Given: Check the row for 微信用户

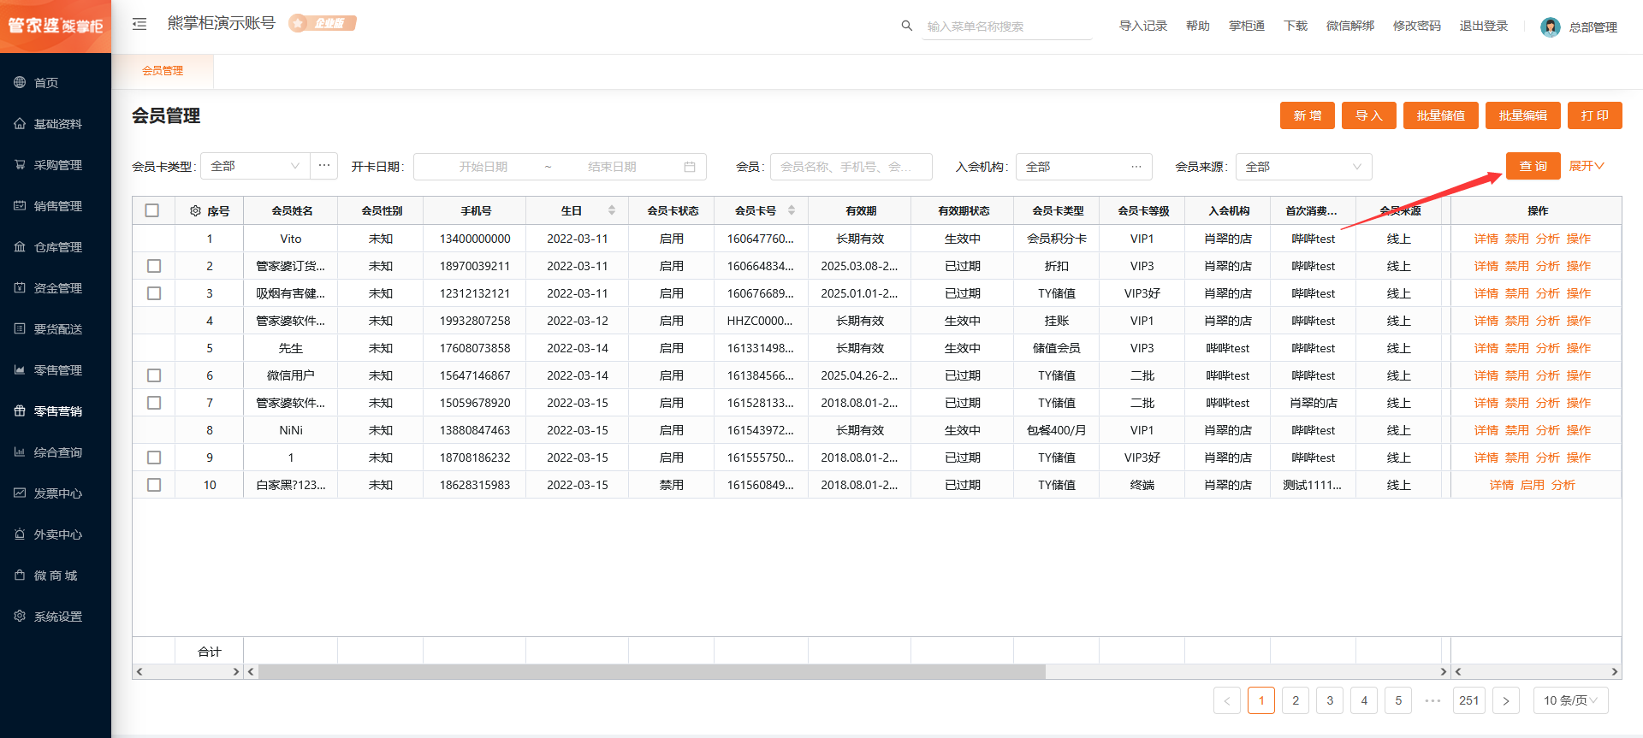Looking at the screenshot, I should 154,375.
